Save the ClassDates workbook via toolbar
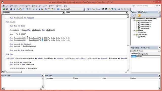The width and height of the screenshot is (162, 91). pyautogui.click(x=11, y=9)
